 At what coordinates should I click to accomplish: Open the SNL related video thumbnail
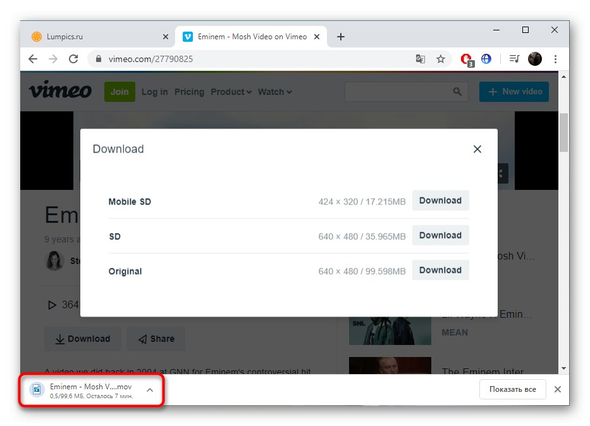pos(390,330)
